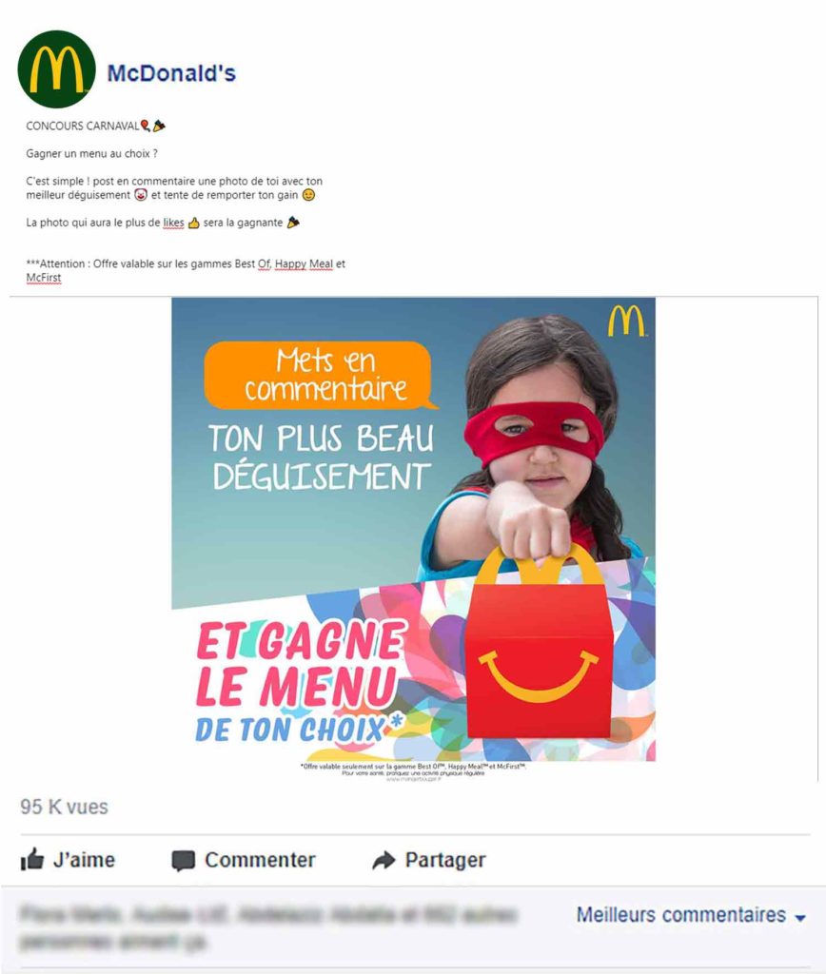
Task: Click the Happy Meal text in caption
Action: pos(304,263)
